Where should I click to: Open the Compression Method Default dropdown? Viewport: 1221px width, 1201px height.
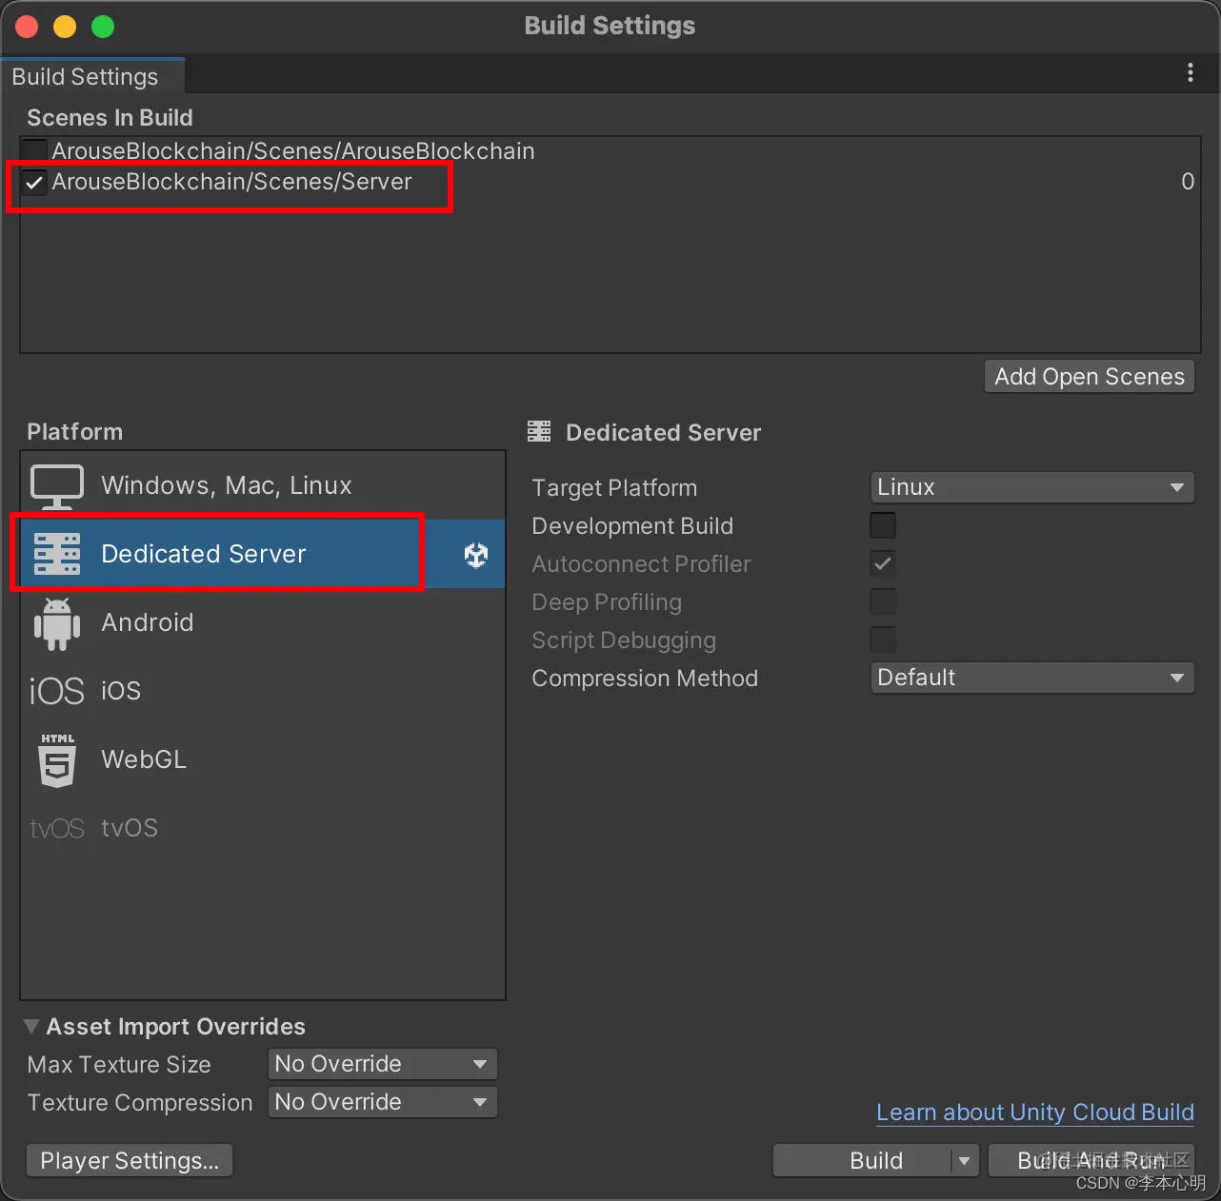click(x=1032, y=678)
